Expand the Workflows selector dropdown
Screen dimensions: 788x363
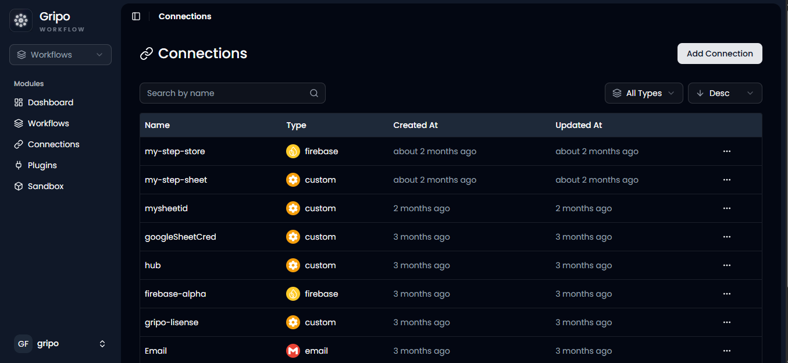pos(60,55)
